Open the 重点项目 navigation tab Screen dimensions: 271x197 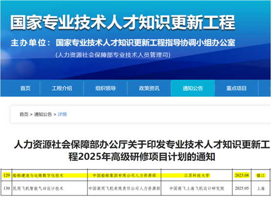236,88
